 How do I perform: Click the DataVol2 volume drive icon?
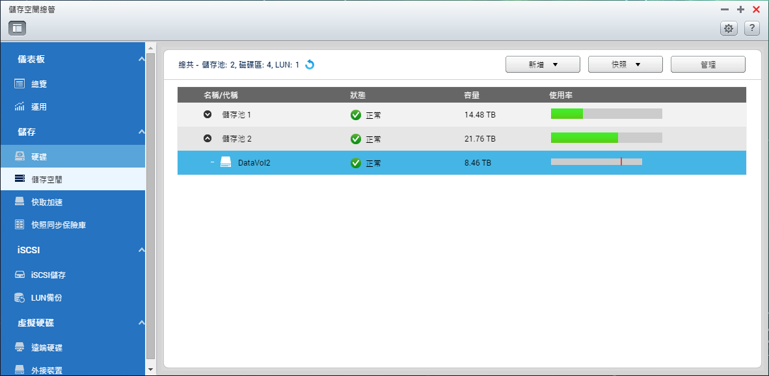(x=226, y=162)
